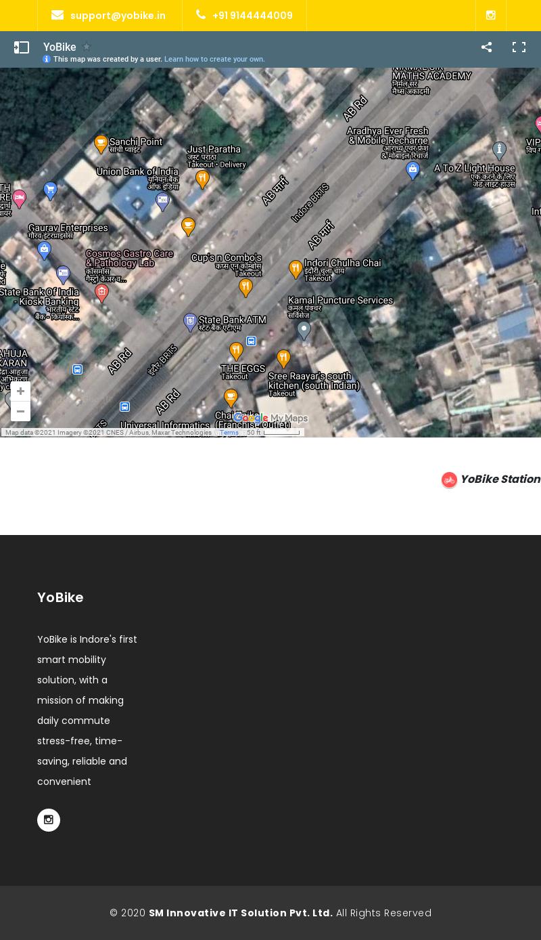541x940 pixels.
Task: Click Chai Zaika cafe marker
Action: (x=231, y=398)
